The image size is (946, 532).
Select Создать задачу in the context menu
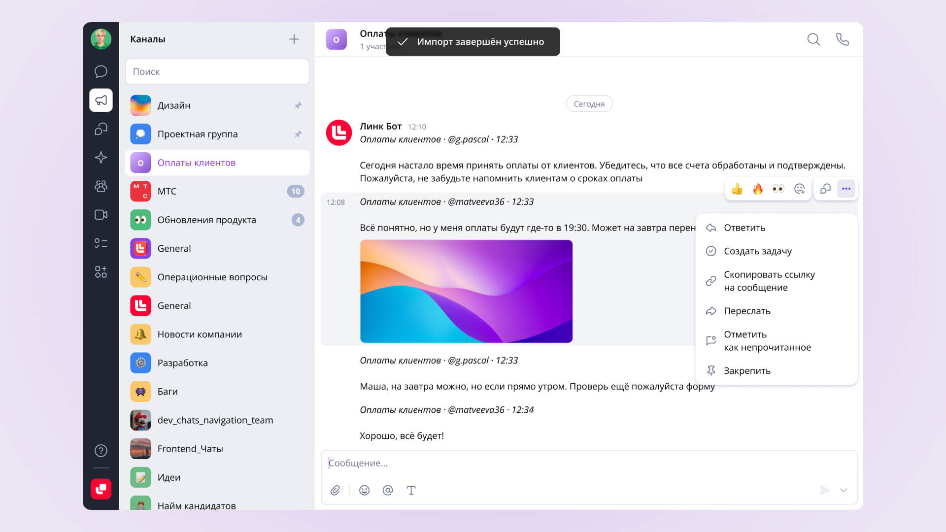[757, 251]
